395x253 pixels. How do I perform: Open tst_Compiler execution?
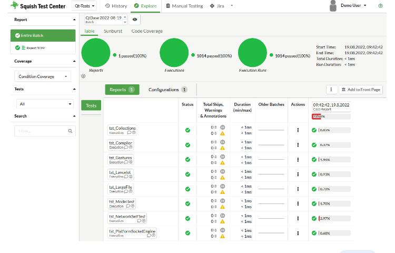click(x=121, y=145)
